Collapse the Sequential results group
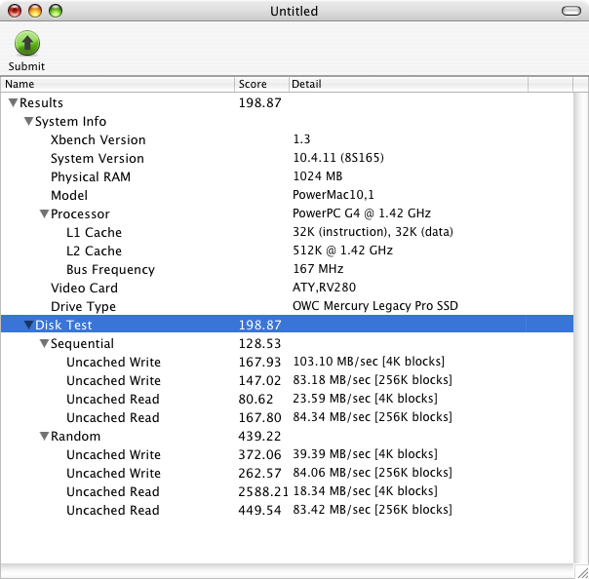589x579 pixels. (44, 344)
